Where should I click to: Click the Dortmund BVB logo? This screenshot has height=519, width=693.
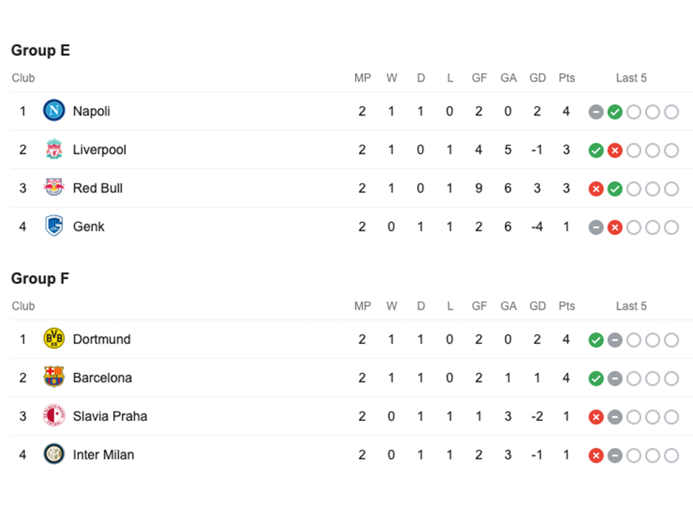tap(54, 339)
